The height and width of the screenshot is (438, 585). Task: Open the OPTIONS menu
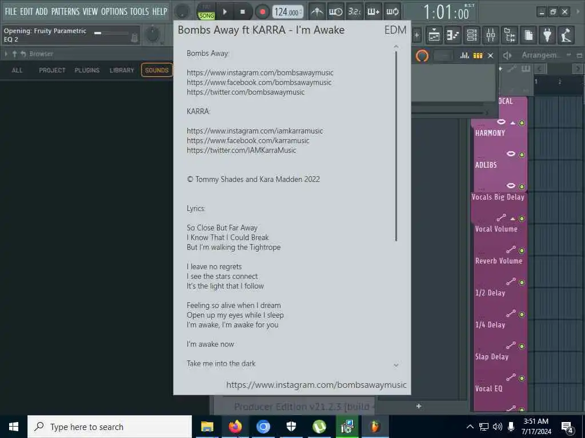tap(114, 11)
